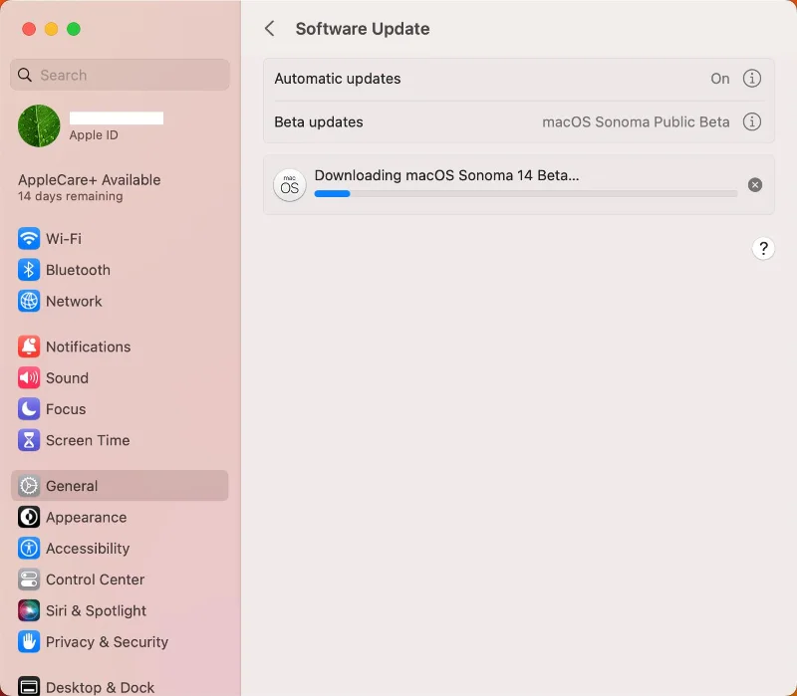Select Screen Time label in sidebar
The height and width of the screenshot is (696, 797).
pyautogui.click(x=88, y=440)
